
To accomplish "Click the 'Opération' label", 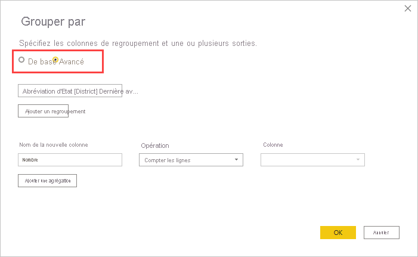I will coord(155,145).
